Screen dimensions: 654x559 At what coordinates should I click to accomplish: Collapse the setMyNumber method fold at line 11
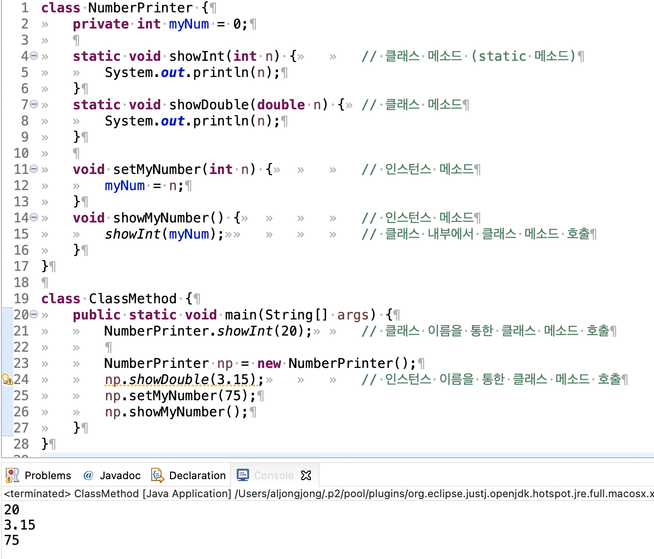coord(34,169)
